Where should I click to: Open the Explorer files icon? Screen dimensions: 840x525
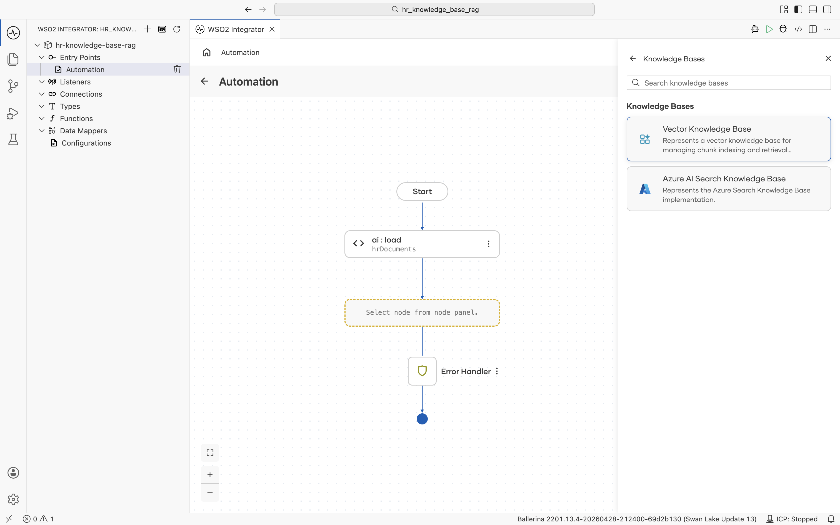point(13,59)
